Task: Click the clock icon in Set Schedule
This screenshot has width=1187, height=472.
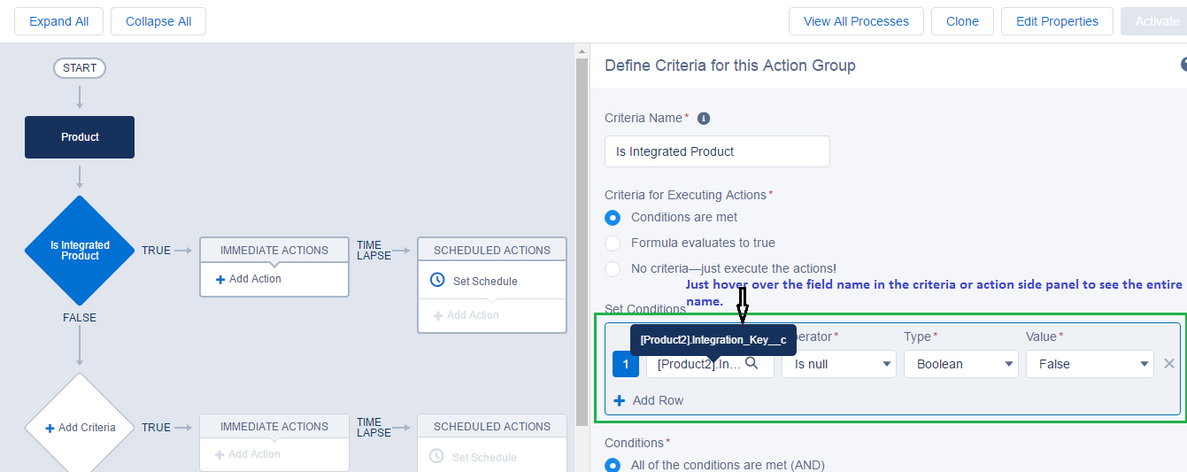Action: pyautogui.click(x=437, y=281)
